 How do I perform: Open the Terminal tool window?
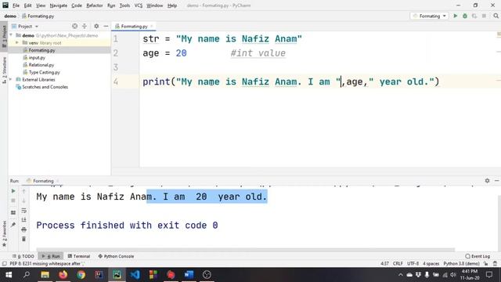click(79, 256)
